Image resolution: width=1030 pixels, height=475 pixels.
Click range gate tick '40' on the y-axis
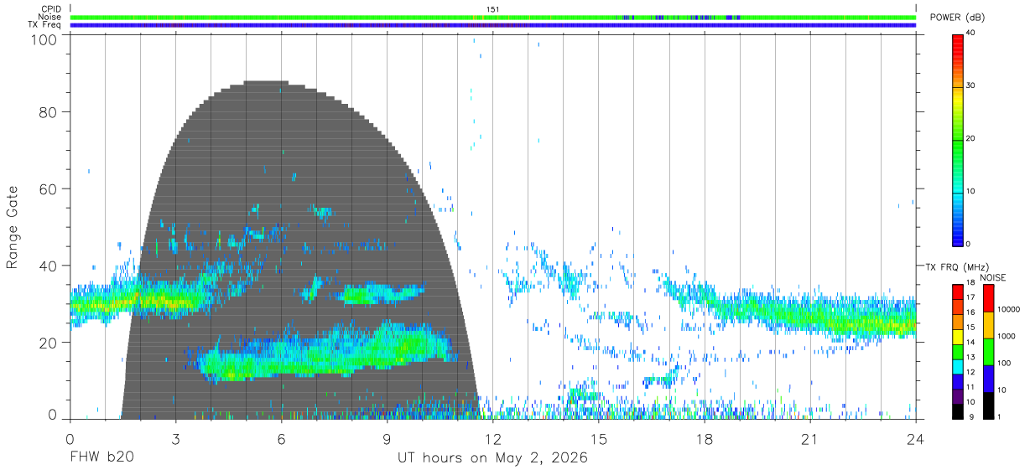point(48,266)
